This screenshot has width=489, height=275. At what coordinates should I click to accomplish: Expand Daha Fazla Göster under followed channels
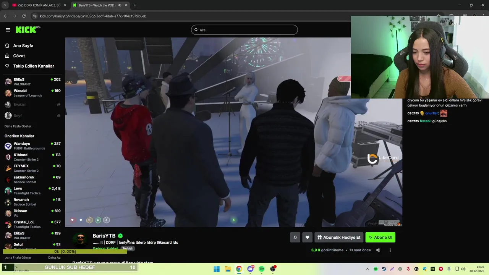(18, 126)
